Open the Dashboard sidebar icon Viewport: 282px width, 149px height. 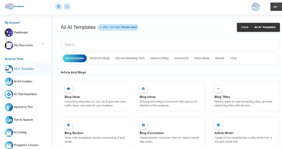[9, 32]
